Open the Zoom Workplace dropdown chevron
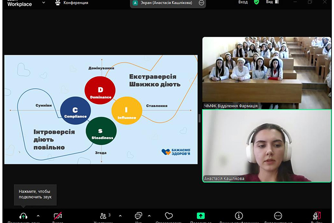 point(43,3)
